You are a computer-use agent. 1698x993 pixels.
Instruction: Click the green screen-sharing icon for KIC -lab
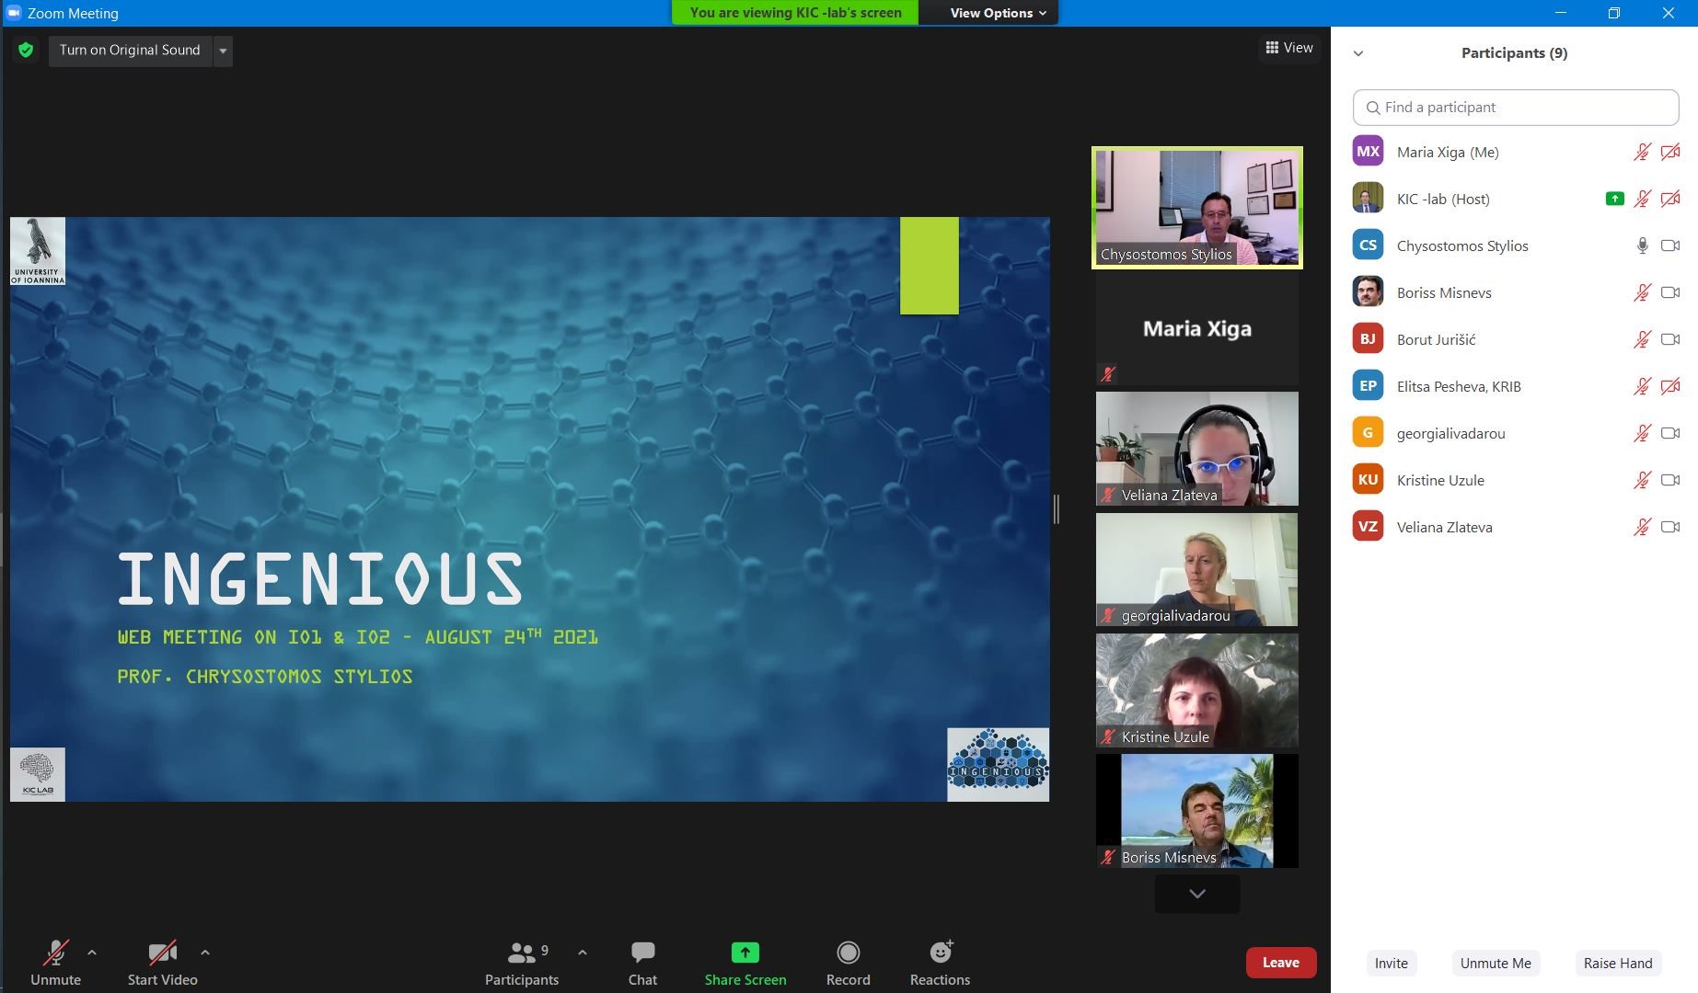(1614, 199)
